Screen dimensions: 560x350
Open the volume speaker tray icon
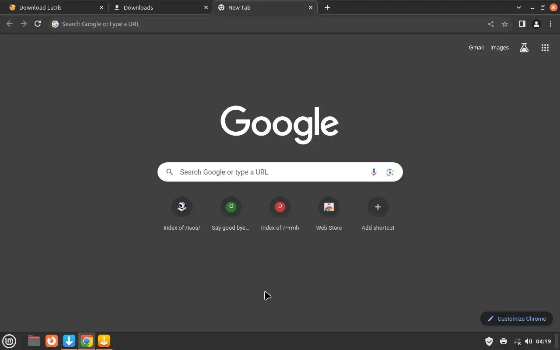coord(528,341)
